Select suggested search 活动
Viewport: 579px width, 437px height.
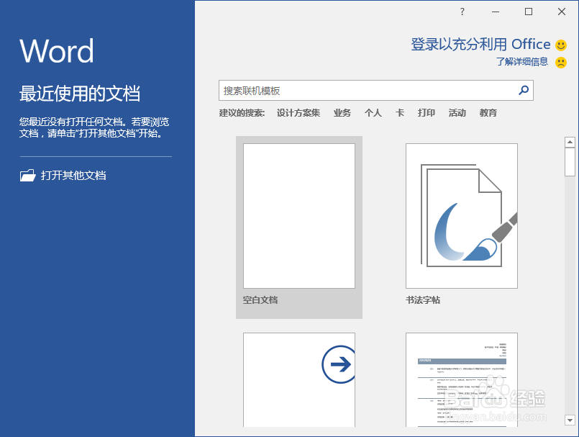tap(457, 113)
